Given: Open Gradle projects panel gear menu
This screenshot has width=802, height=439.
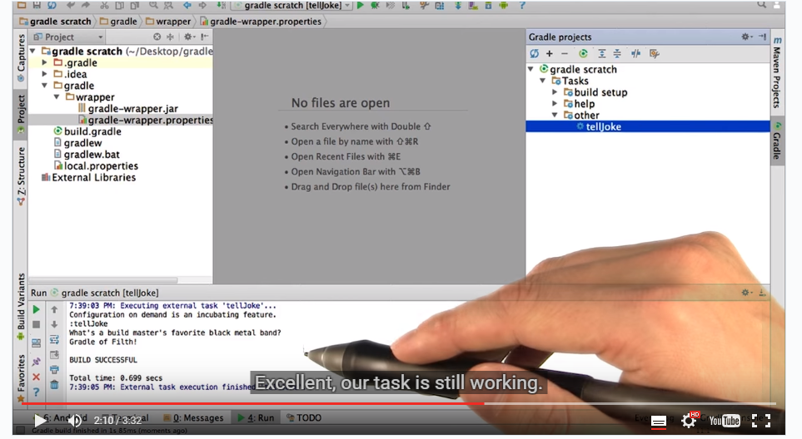Looking at the screenshot, I should pyautogui.click(x=746, y=37).
